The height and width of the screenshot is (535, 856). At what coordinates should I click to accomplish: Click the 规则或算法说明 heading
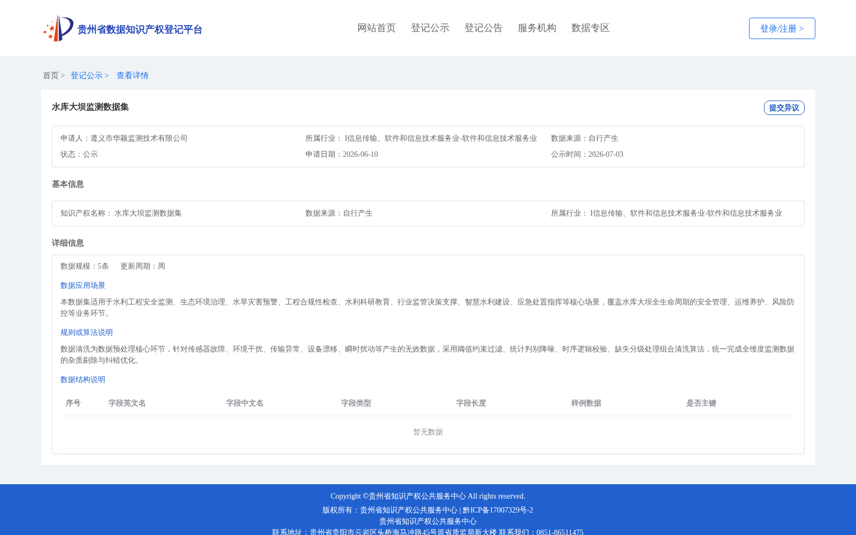click(87, 332)
